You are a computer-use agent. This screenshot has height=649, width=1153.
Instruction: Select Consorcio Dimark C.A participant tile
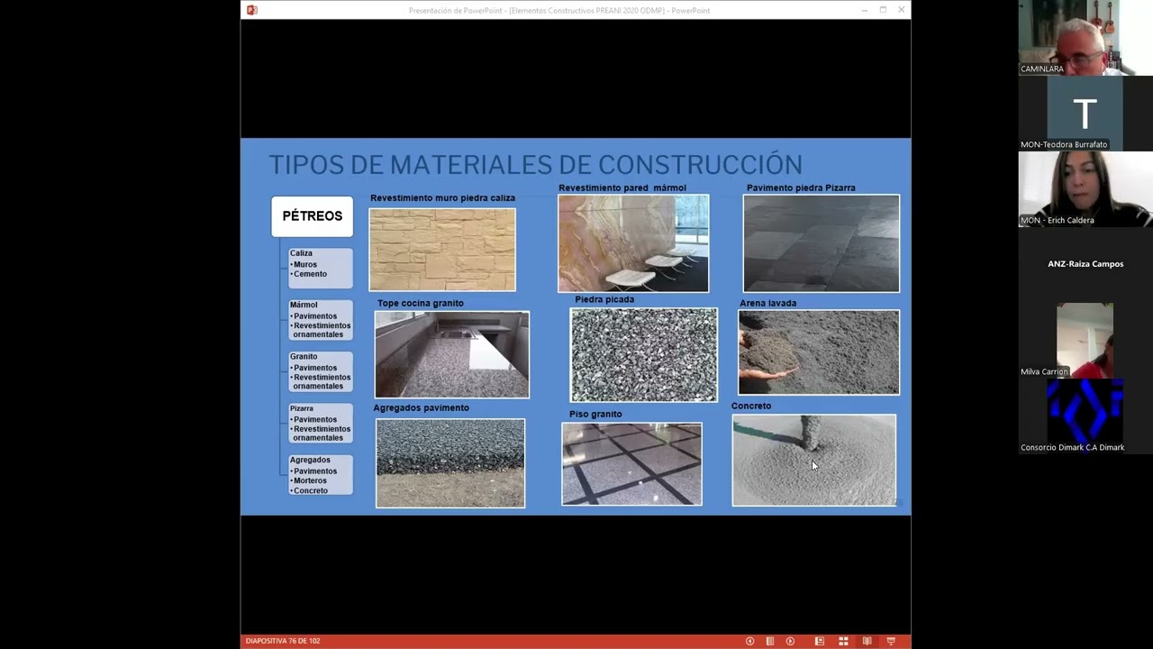[x=1085, y=416]
